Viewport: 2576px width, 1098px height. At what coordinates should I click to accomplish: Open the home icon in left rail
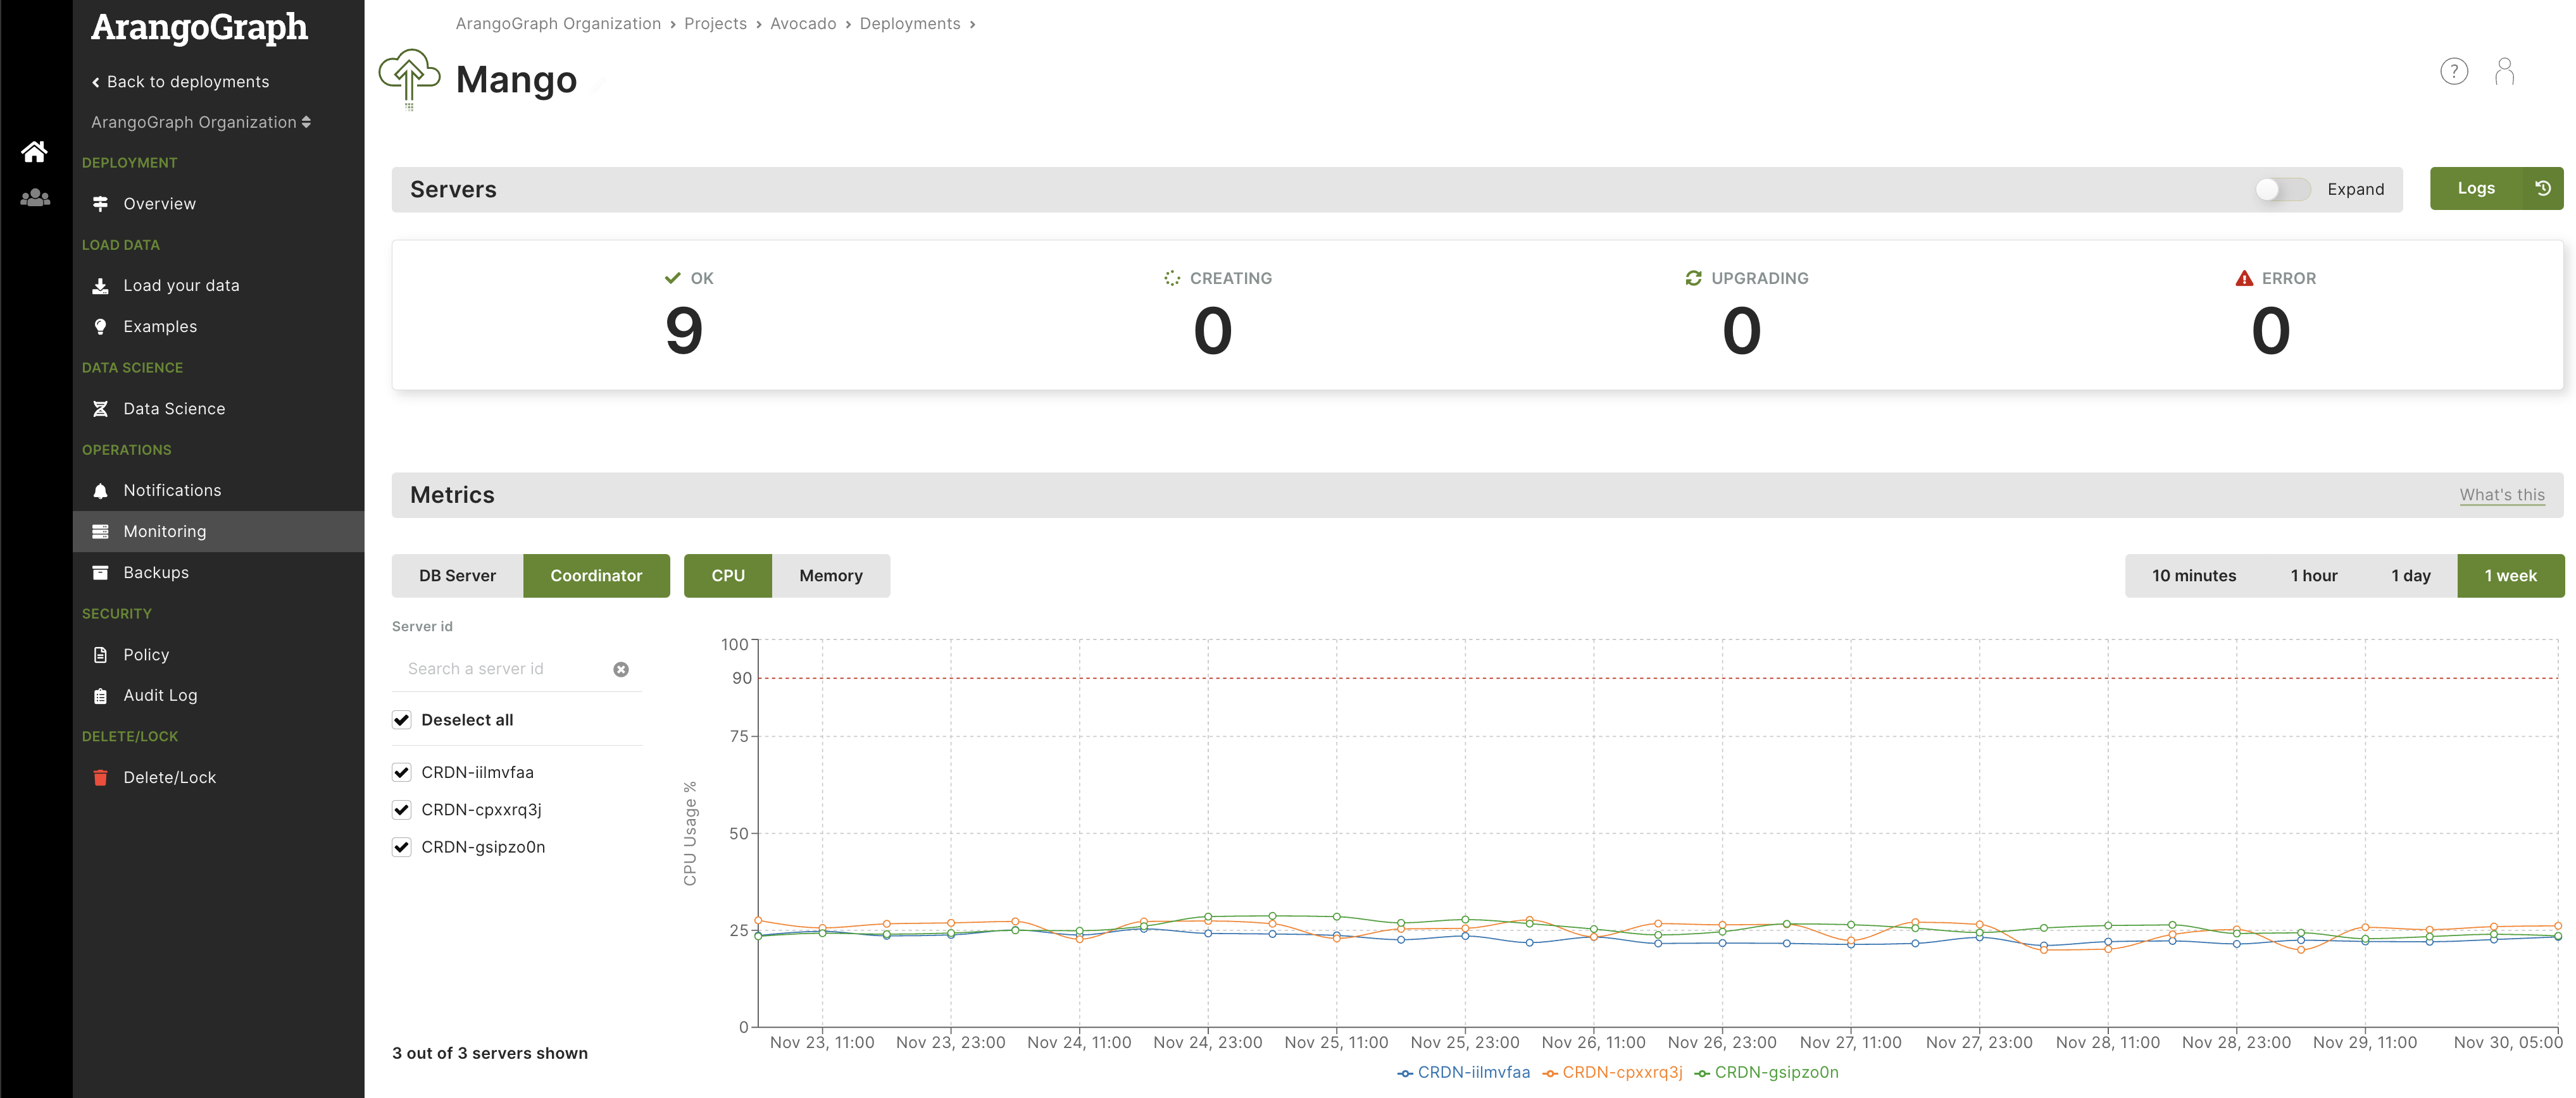tap(35, 152)
